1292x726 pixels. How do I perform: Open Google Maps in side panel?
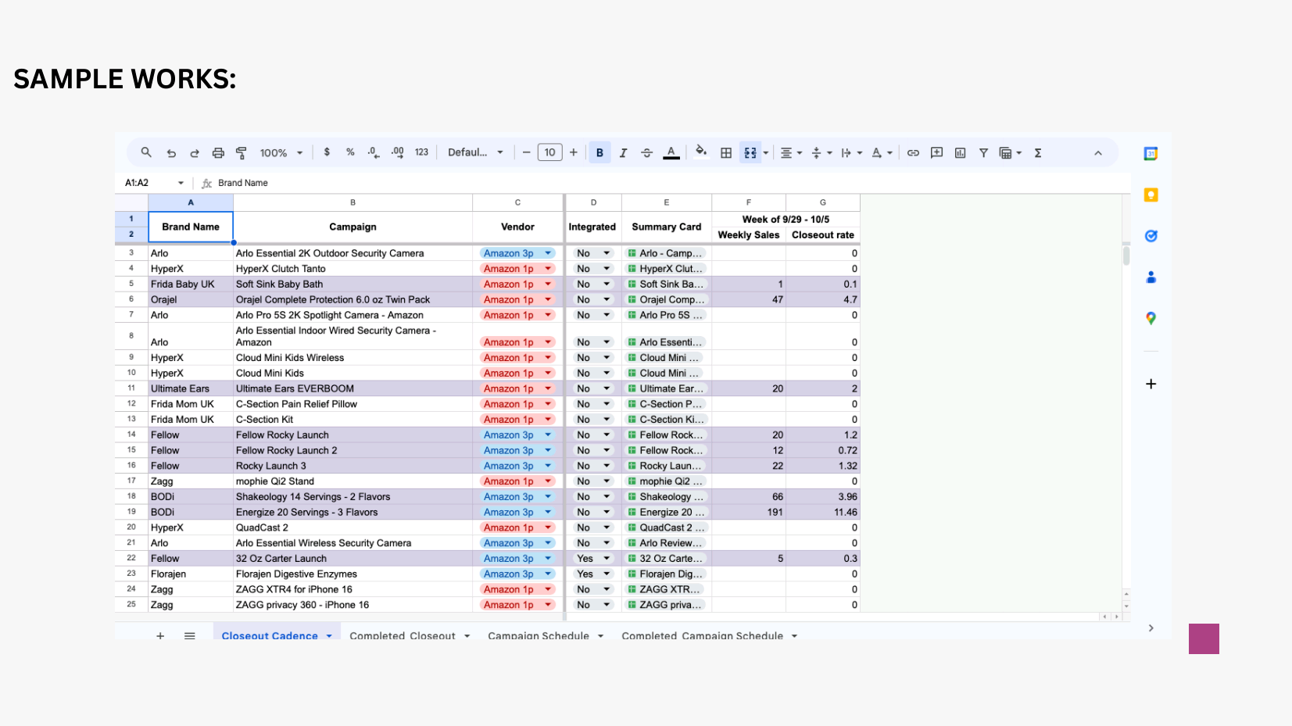[x=1151, y=318]
